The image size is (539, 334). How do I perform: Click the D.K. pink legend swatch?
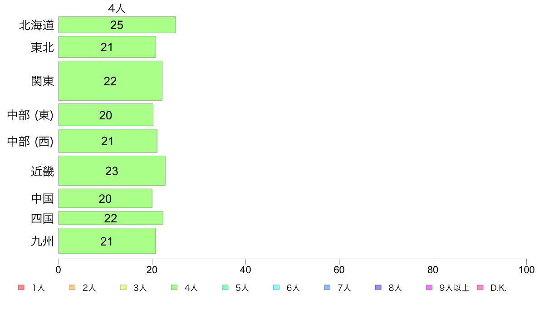coord(480,288)
